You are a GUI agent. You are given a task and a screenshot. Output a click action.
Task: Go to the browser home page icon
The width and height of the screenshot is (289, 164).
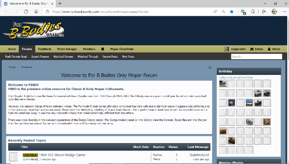(36, 12)
